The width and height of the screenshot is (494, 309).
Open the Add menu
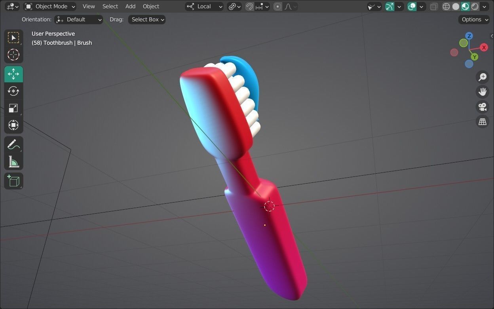[130, 6]
